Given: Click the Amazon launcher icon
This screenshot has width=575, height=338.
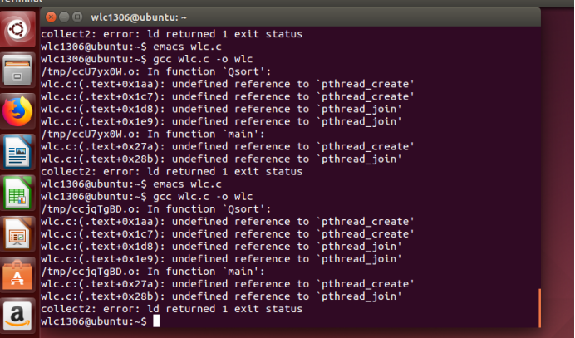Looking at the screenshot, I should pyautogui.click(x=17, y=316).
